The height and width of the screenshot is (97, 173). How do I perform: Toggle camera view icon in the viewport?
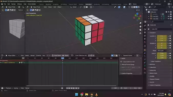point(140,30)
